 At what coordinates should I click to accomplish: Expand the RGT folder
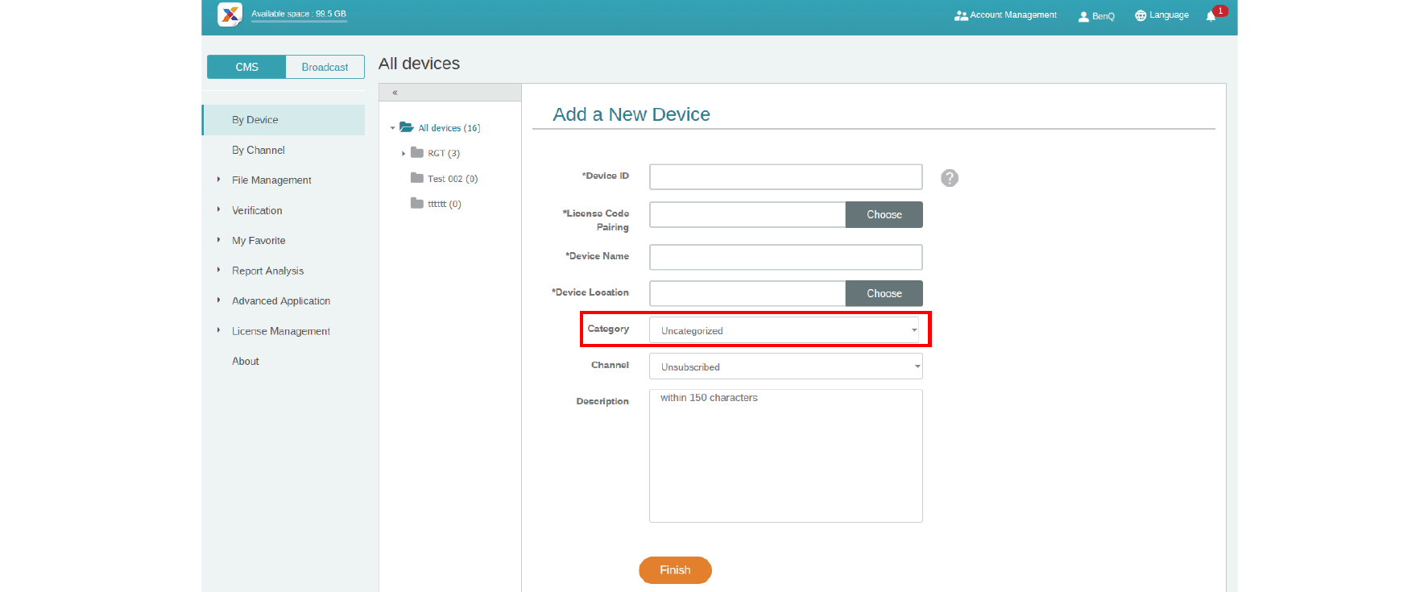pos(404,153)
